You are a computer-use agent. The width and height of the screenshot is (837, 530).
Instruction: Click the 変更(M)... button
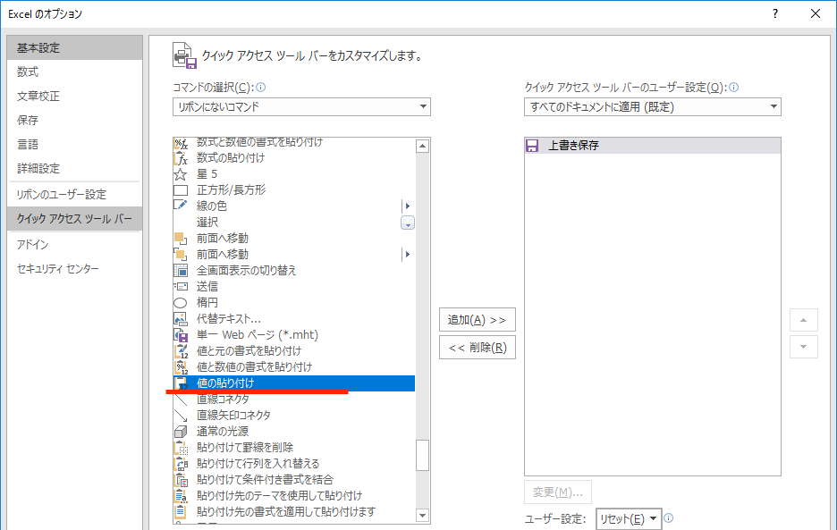(558, 492)
